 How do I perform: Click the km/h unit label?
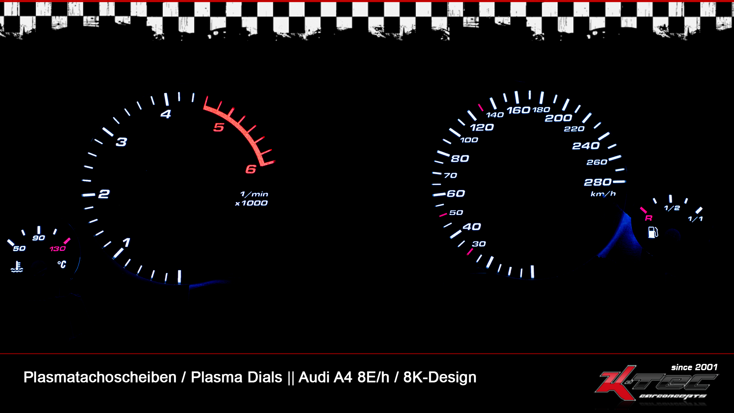coord(603,194)
